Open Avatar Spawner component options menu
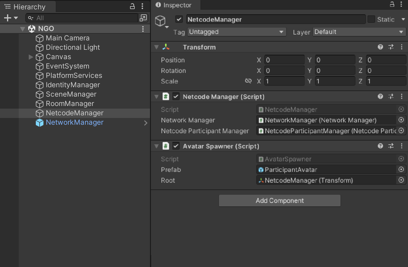Viewport: 408px width, 267px height. (402, 146)
